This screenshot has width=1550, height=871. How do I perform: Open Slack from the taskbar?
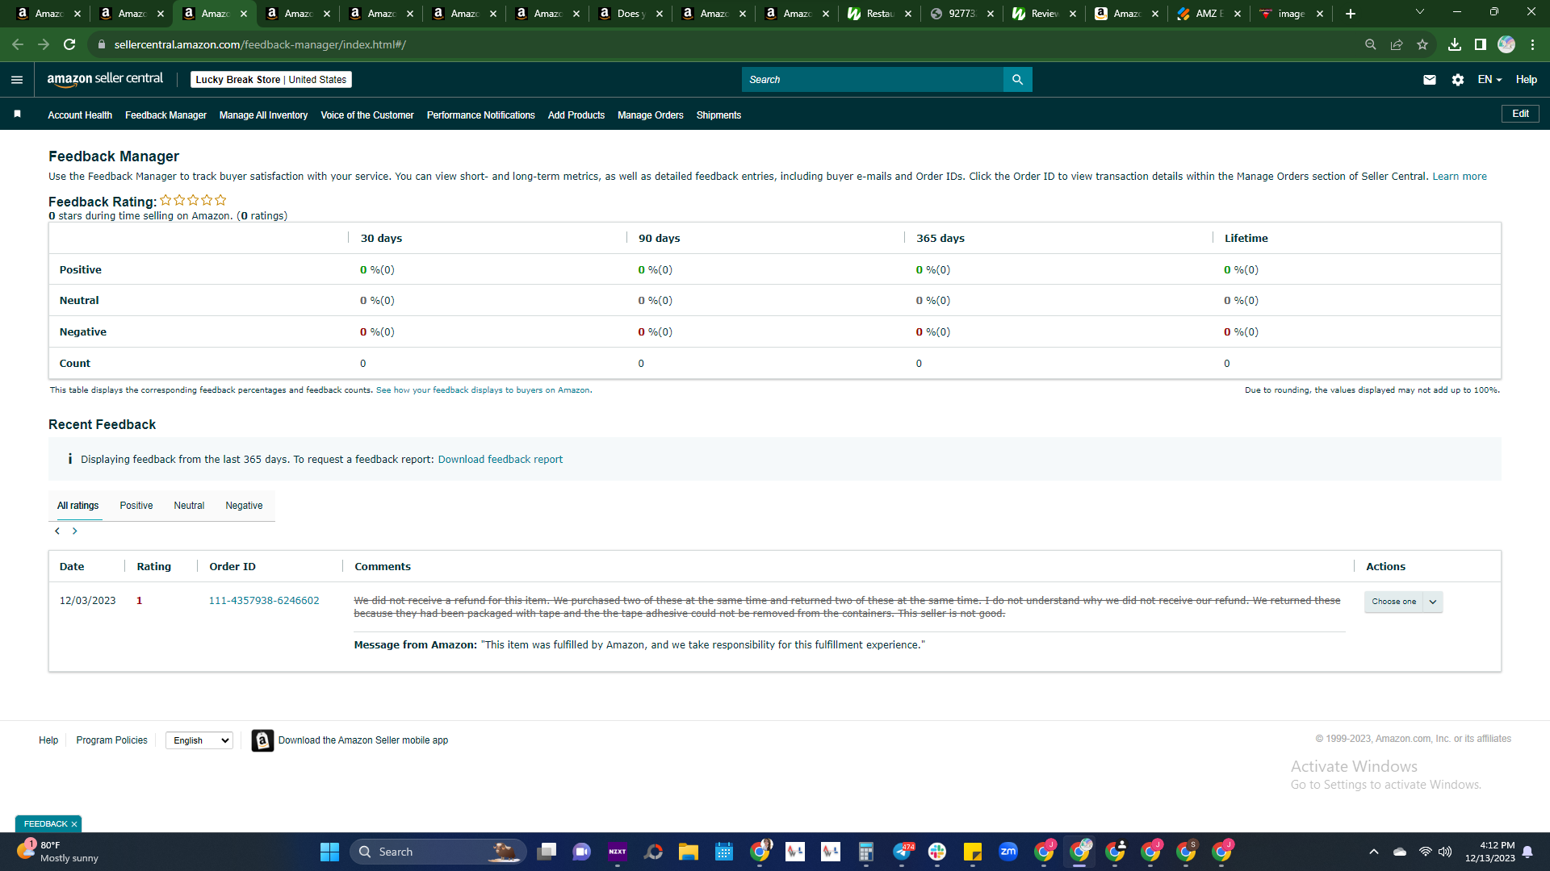point(937,852)
